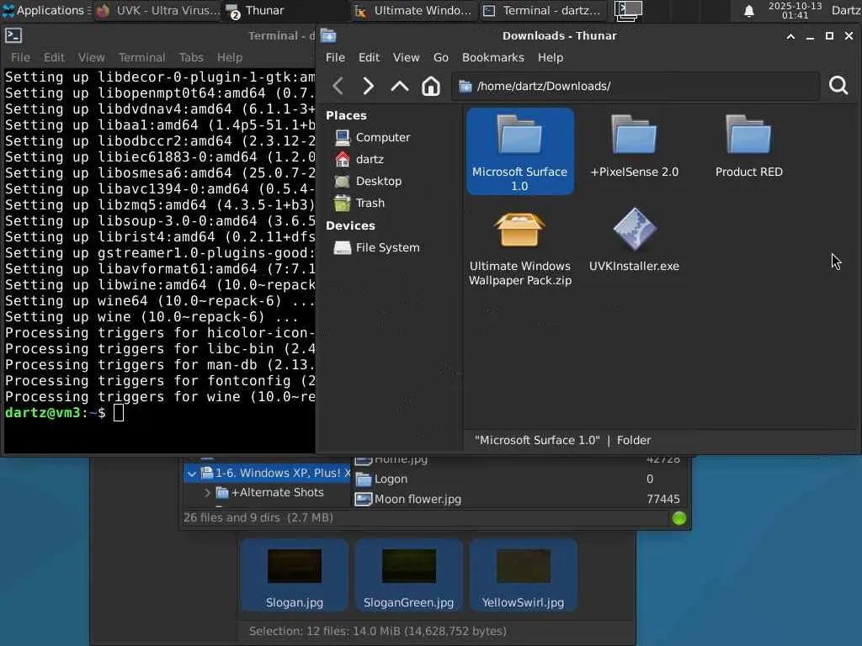Switch to Ultimate Windo... taskbar window

[x=412, y=10]
